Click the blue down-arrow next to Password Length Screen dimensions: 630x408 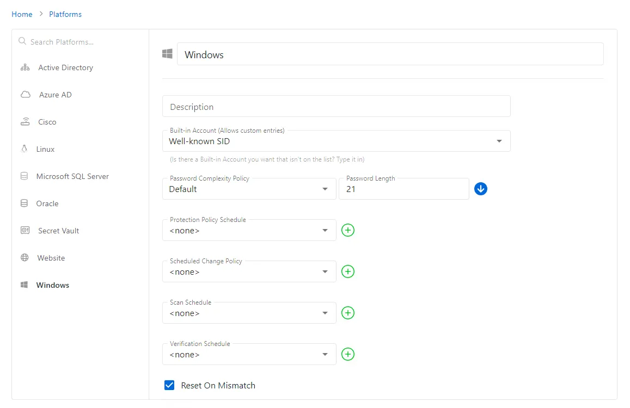(481, 189)
